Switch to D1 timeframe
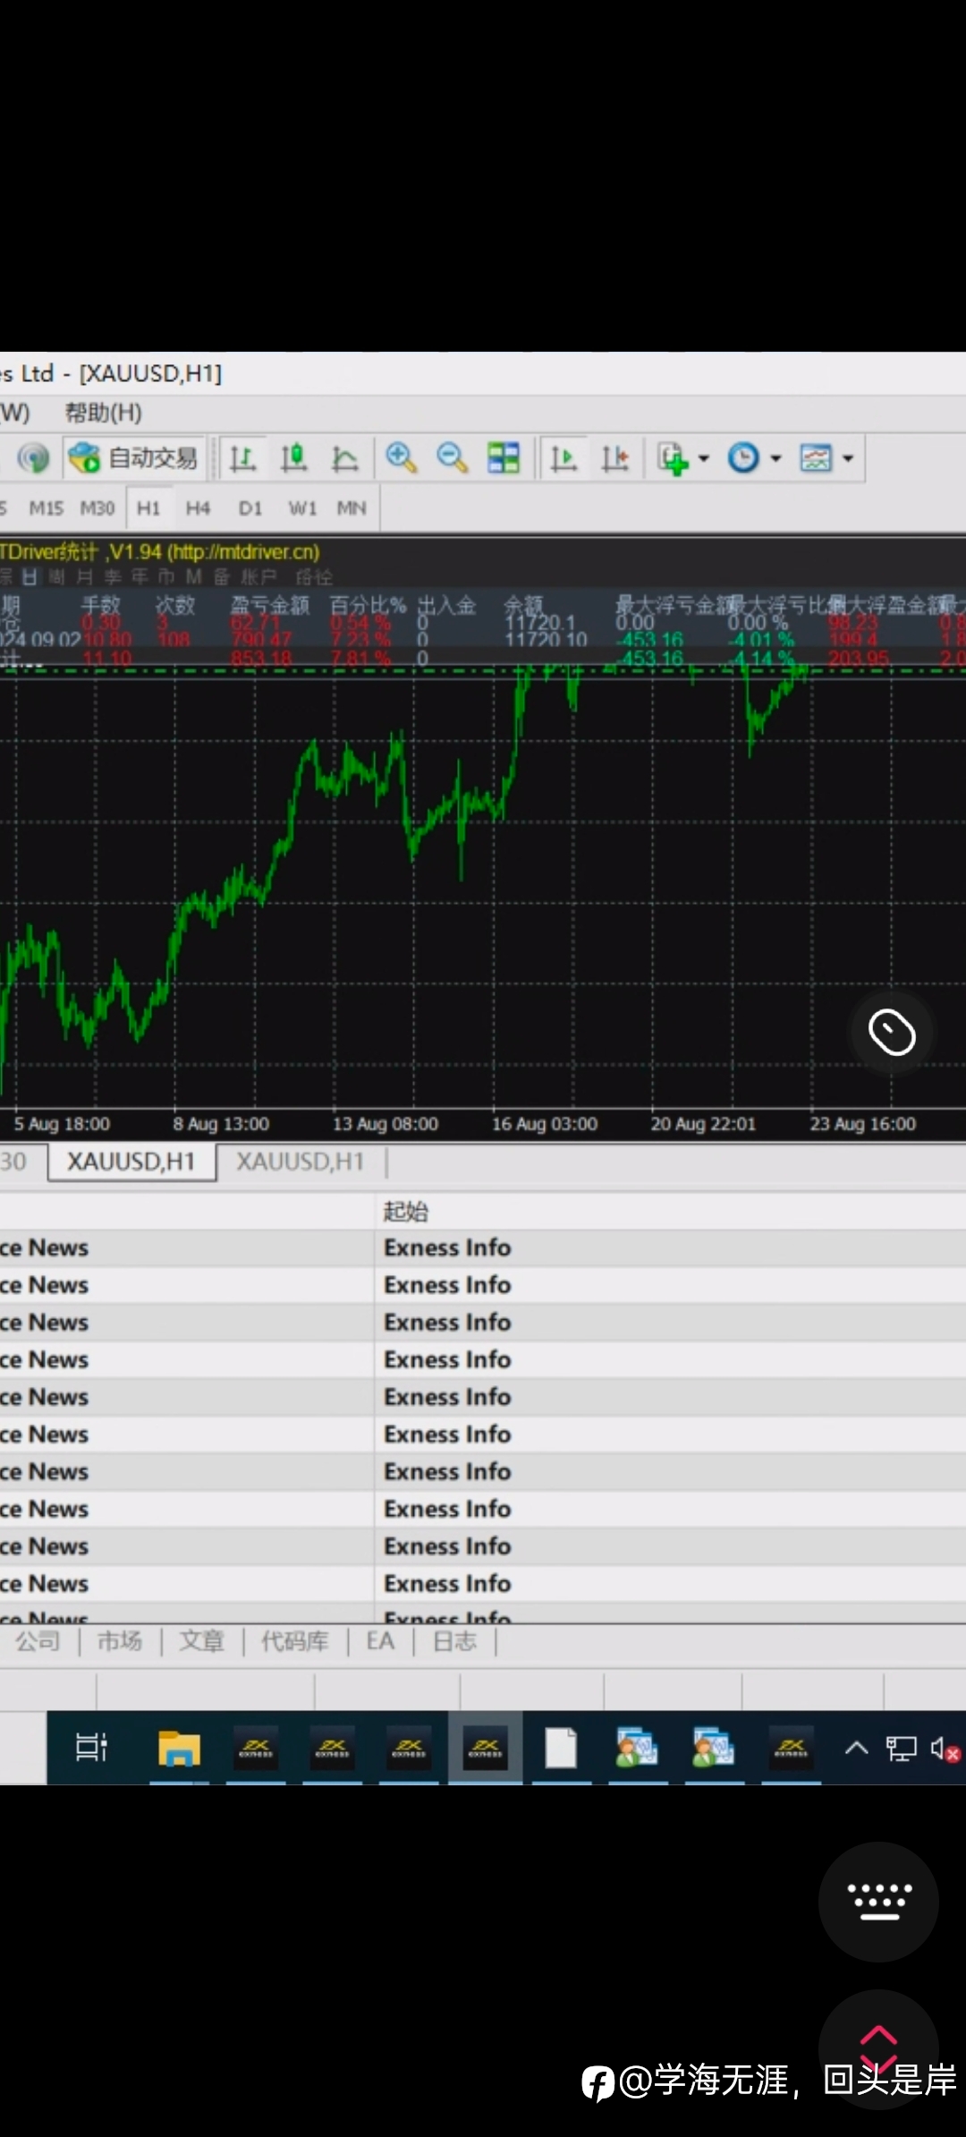 [x=250, y=508]
